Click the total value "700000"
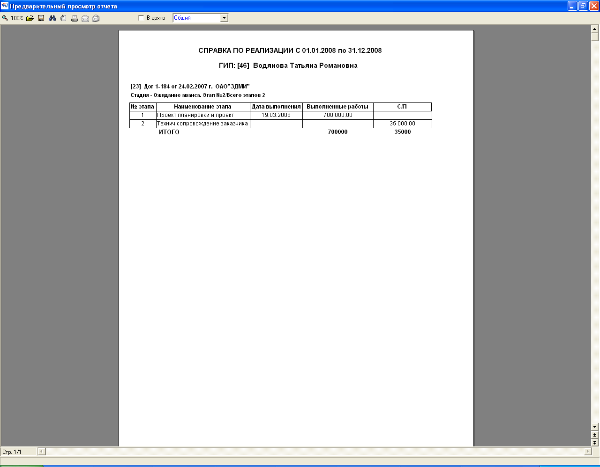This screenshot has height=467, width=600. [337, 132]
